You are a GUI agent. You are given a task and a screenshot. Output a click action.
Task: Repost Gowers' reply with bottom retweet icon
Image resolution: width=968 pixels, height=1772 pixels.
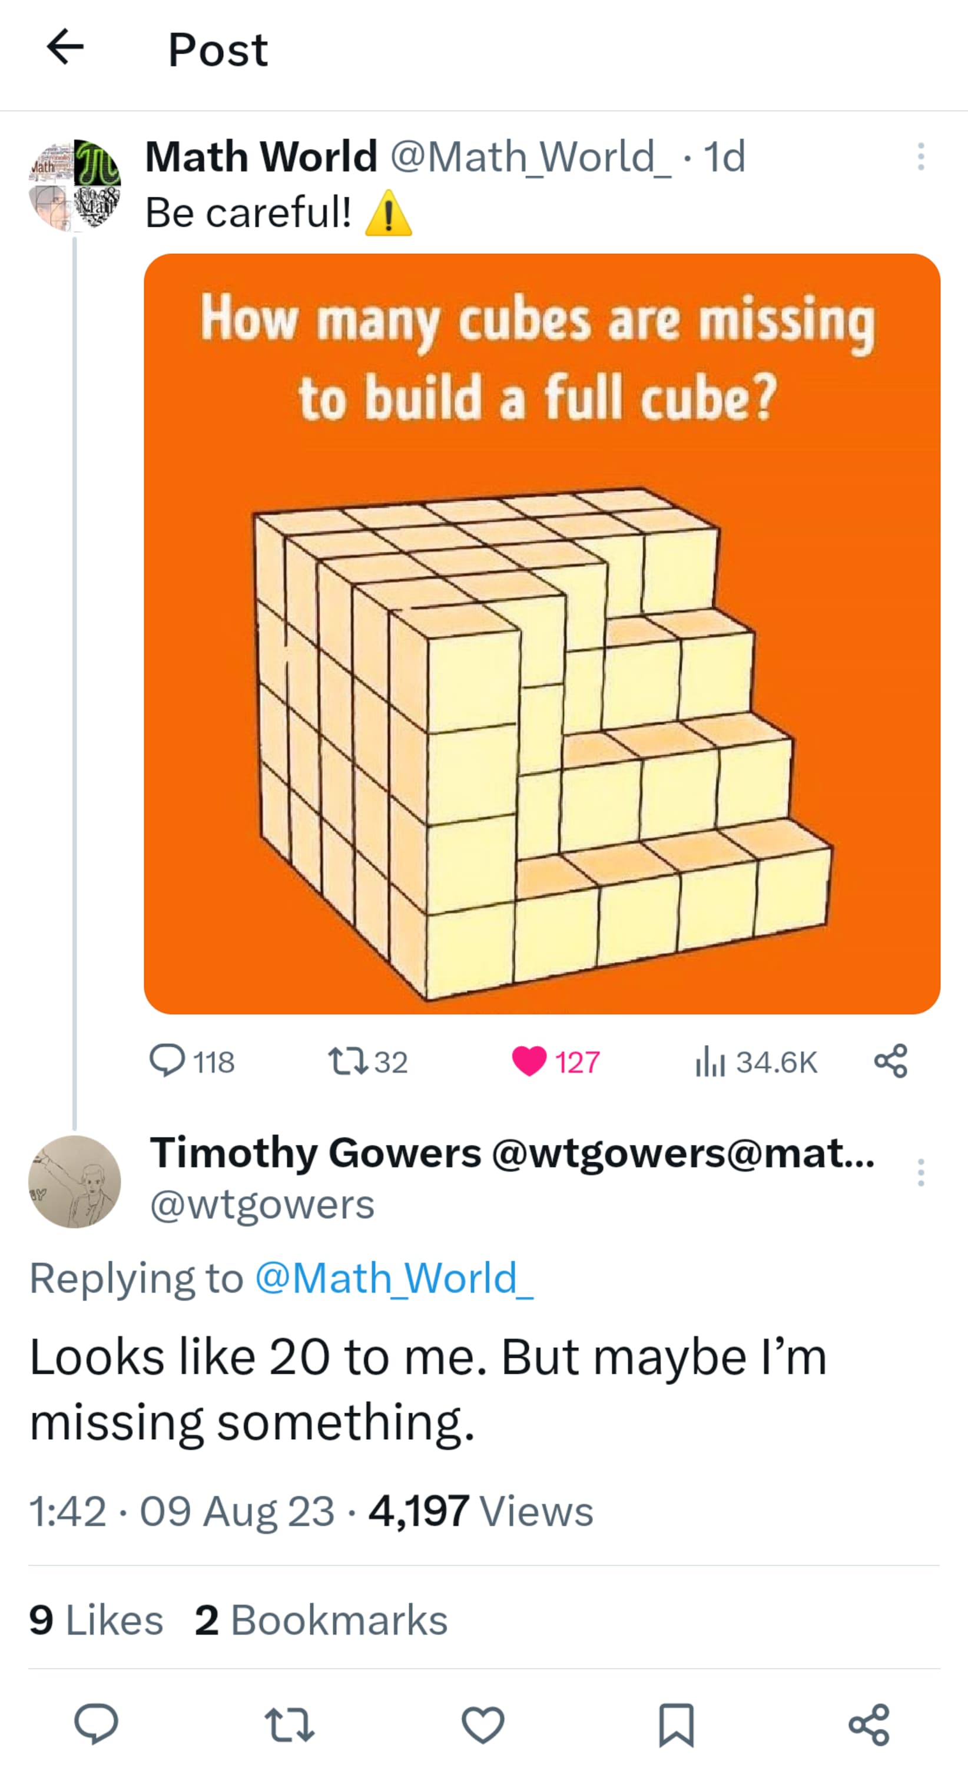[290, 1724]
